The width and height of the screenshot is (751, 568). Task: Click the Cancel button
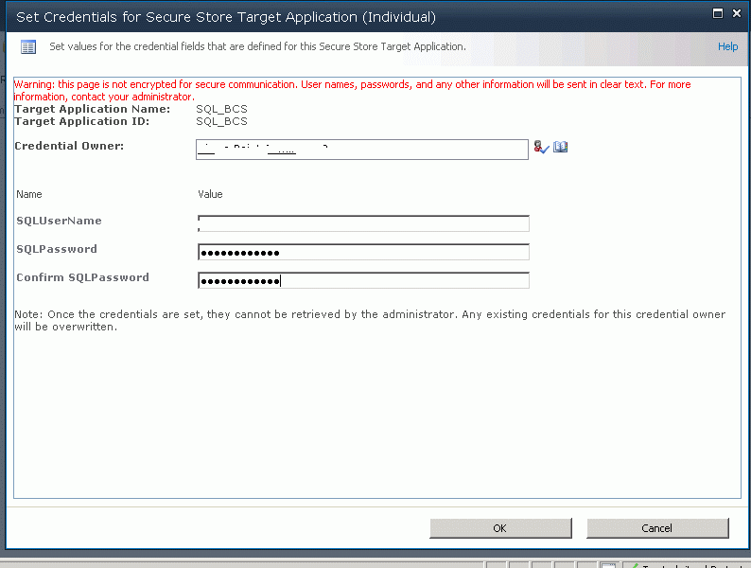click(x=657, y=527)
